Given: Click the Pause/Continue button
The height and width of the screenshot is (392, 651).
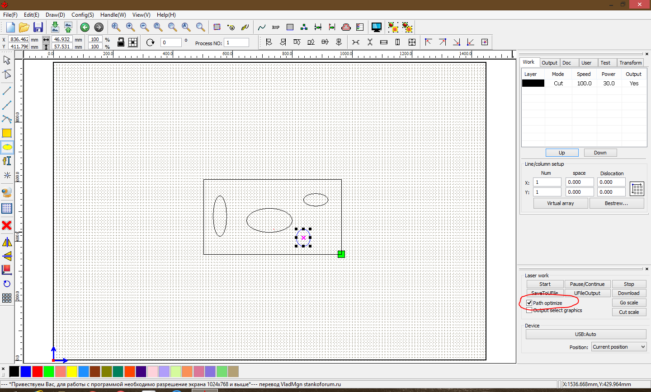Looking at the screenshot, I should tap(587, 284).
